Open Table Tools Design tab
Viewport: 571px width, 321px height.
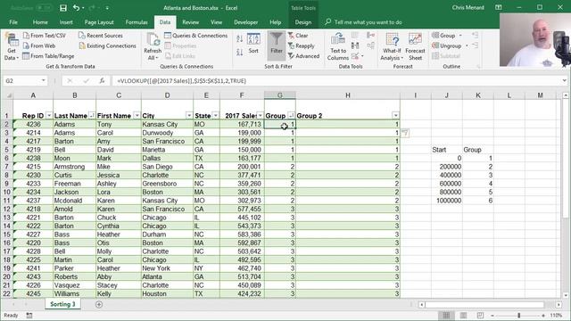tap(303, 22)
